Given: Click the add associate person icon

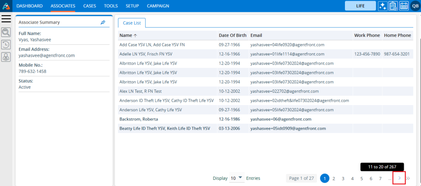Looking at the screenshot, I should (x=6, y=57).
